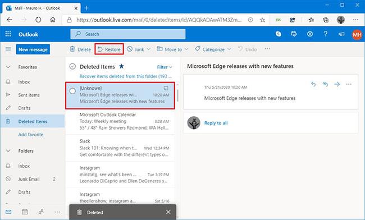The height and width of the screenshot is (220, 365).
Task: Expand the Categorize dropdown arrow
Action: [229, 49]
